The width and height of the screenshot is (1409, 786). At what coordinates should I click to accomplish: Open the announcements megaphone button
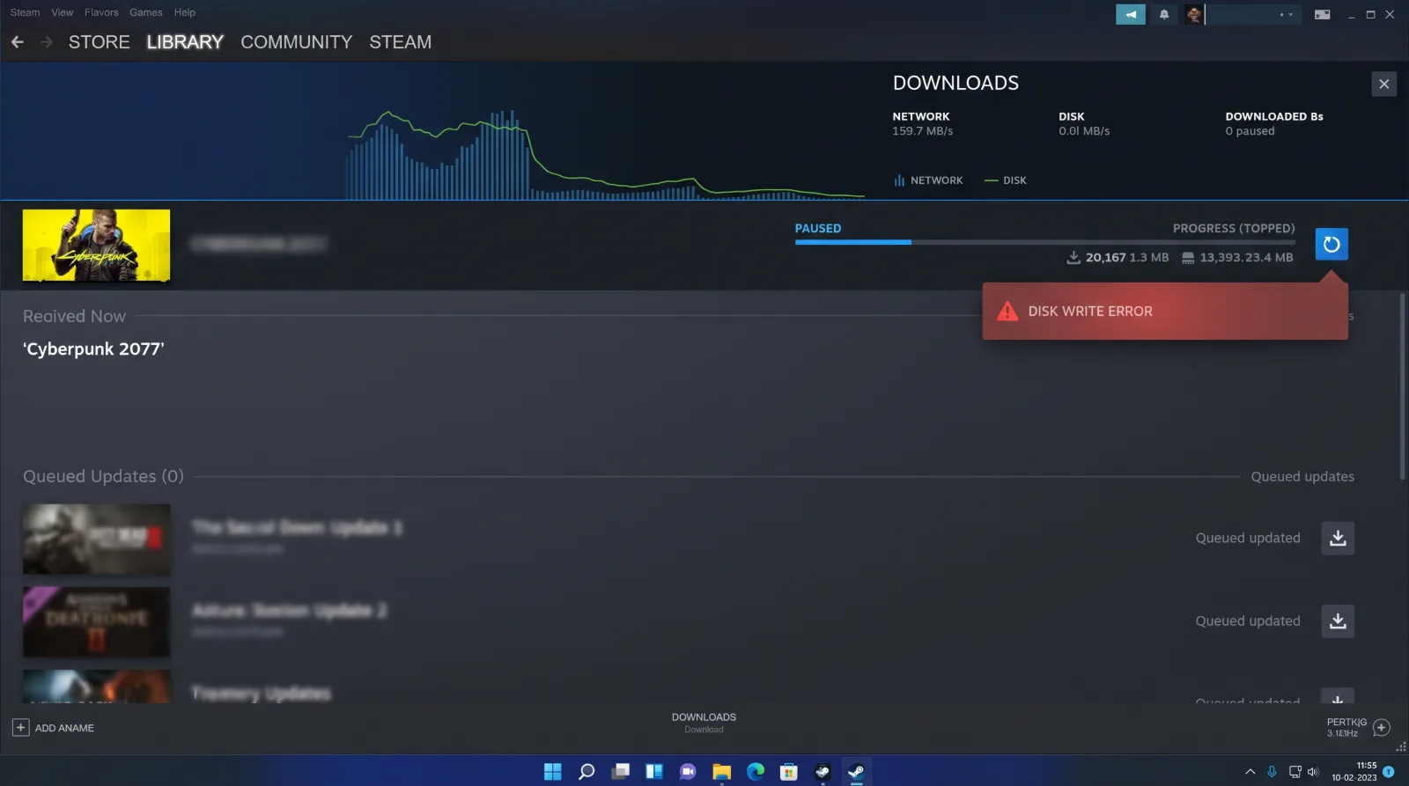[1131, 14]
